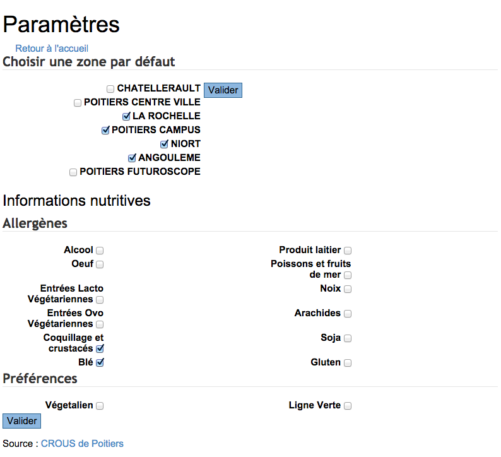The image size is (501, 457).
Task: Click Valider button beside the zone list
Action: (x=223, y=90)
